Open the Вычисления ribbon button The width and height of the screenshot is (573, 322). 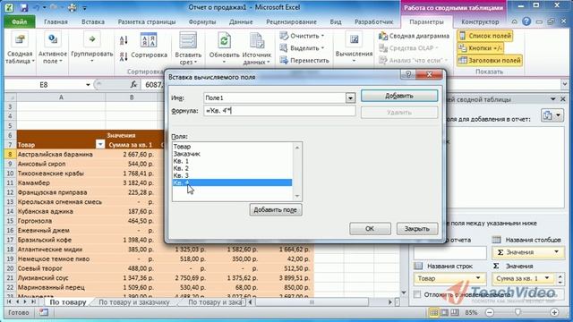(x=354, y=48)
